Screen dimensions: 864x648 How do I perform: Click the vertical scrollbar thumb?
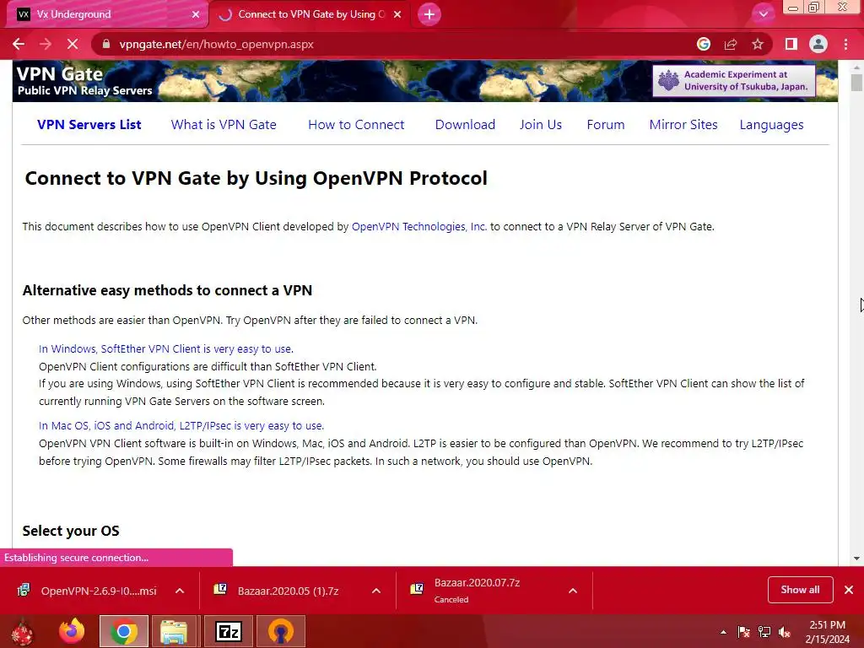[856, 84]
